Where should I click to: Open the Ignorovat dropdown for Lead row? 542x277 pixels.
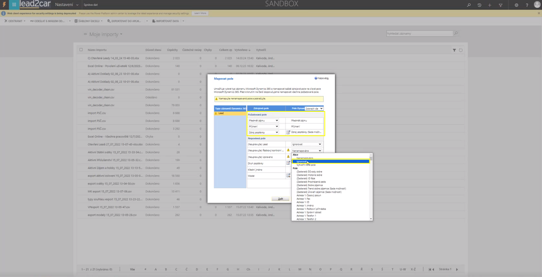(x=306, y=144)
